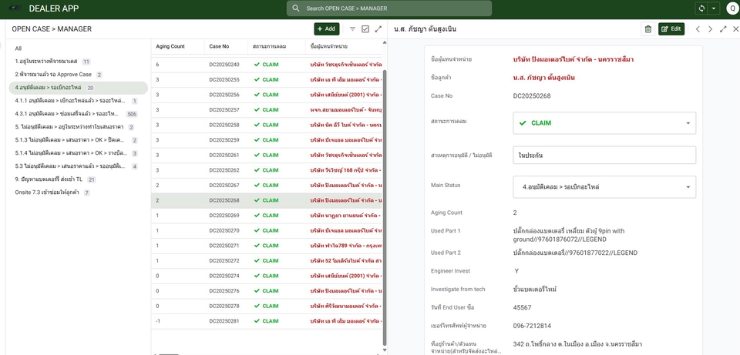The image size is (740, 355).
Task: Open the '9. ปัญหาแบตเตอรี่ ส่งเข้า TL' view
Action: click(x=49, y=179)
